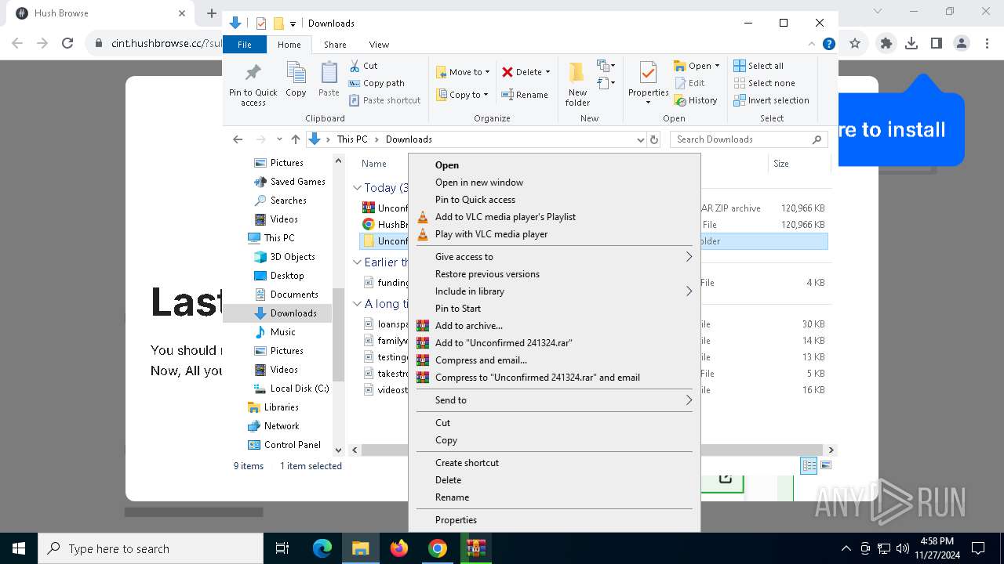Choose Add to VLC media player's Playlist

click(554, 217)
